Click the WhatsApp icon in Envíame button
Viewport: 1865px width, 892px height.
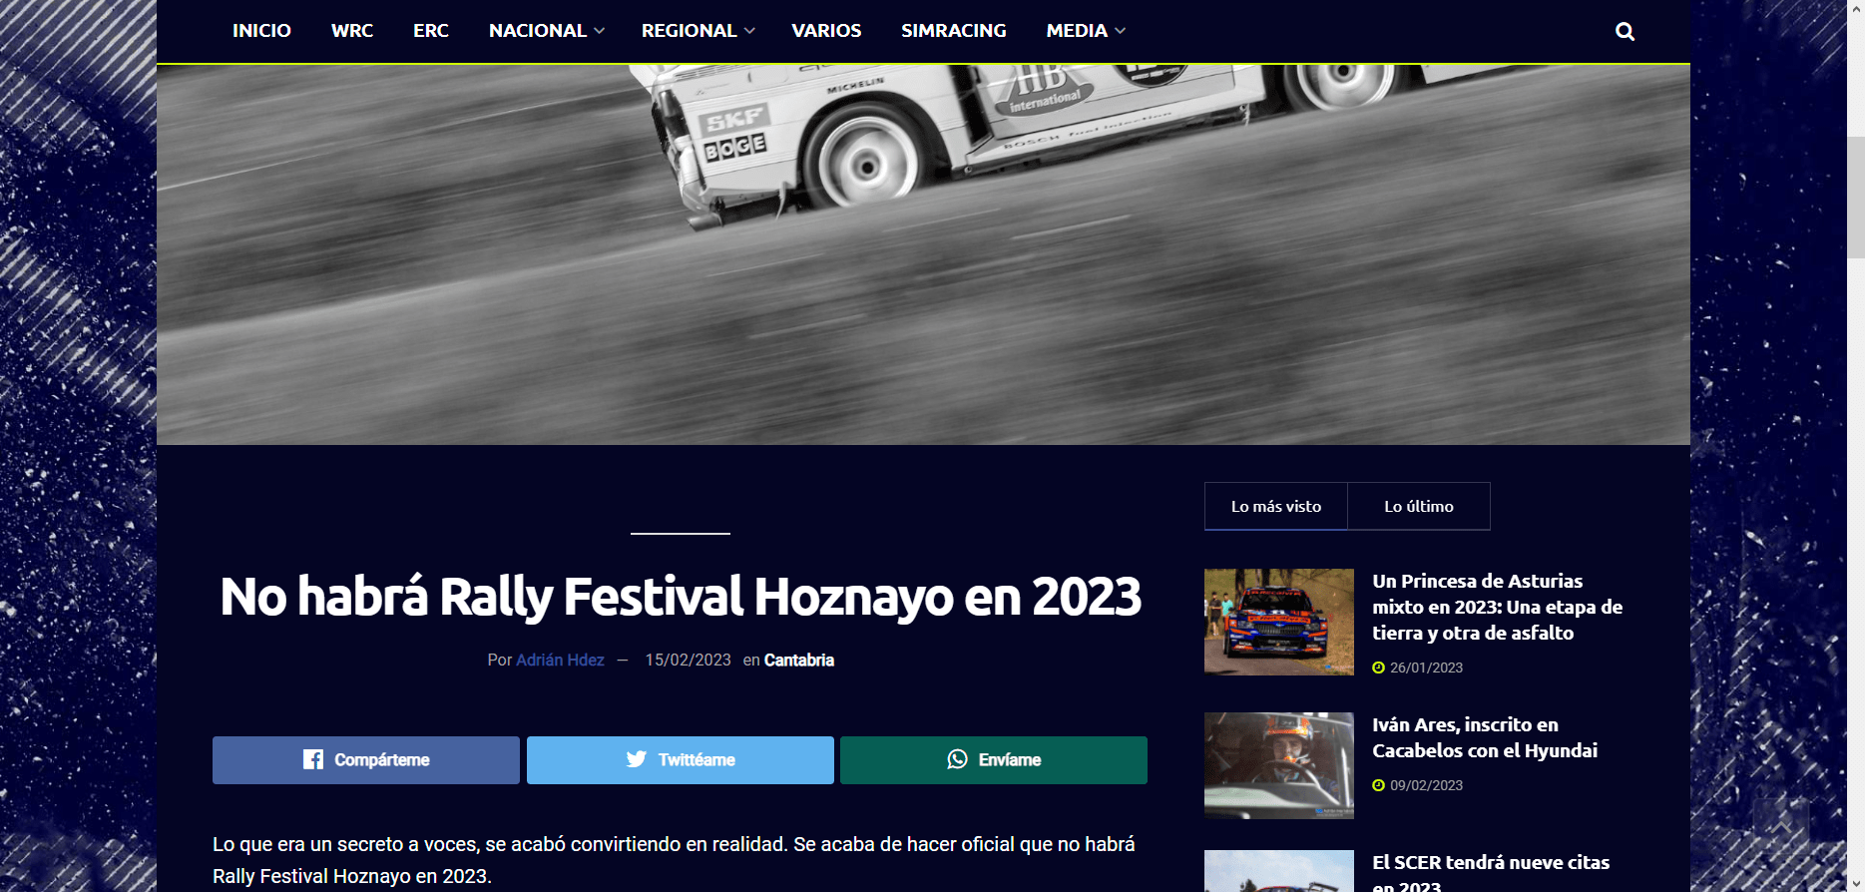(957, 759)
